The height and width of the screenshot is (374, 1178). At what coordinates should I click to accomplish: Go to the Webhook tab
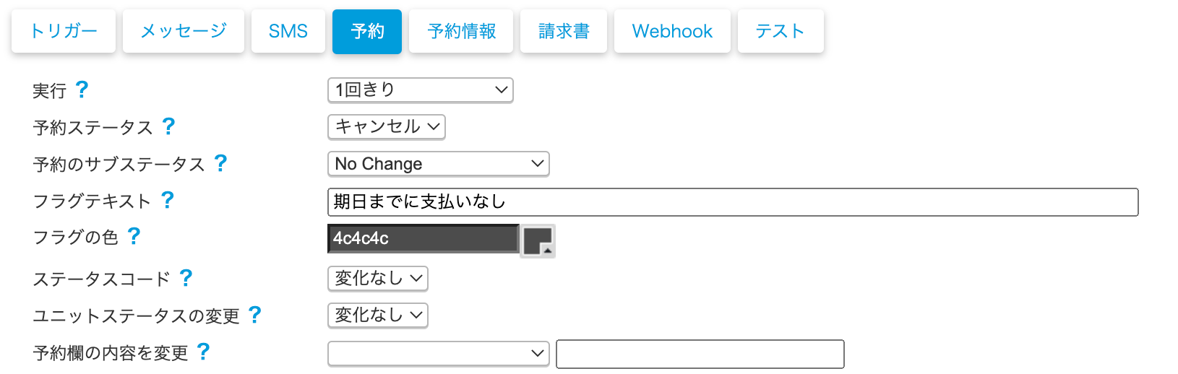[x=672, y=31]
